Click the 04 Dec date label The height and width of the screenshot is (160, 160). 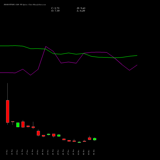click(x=94, y=152)
